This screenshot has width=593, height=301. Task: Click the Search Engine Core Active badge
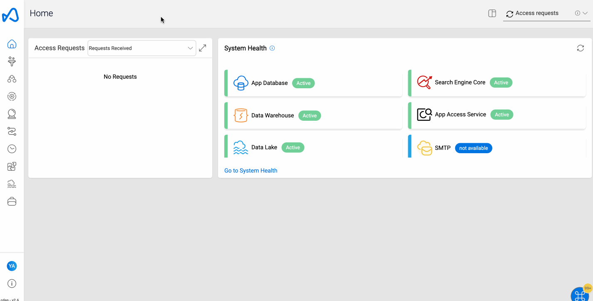point(501,82)
